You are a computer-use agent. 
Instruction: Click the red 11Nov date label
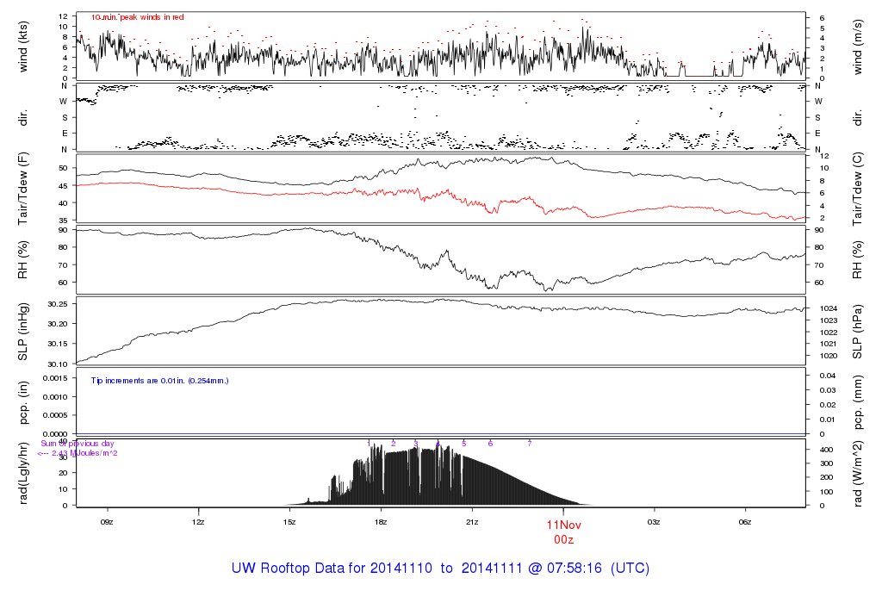[564, 525]
